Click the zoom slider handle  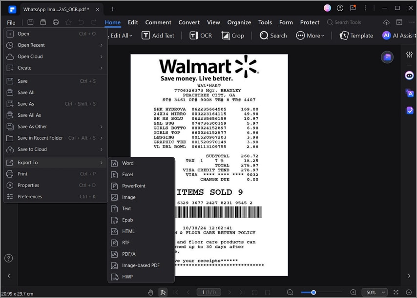click(x=313, y=292)
